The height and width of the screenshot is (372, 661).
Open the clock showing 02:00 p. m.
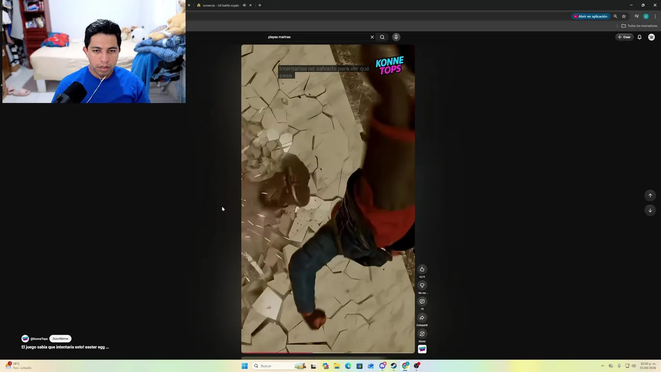click(648, 366)
